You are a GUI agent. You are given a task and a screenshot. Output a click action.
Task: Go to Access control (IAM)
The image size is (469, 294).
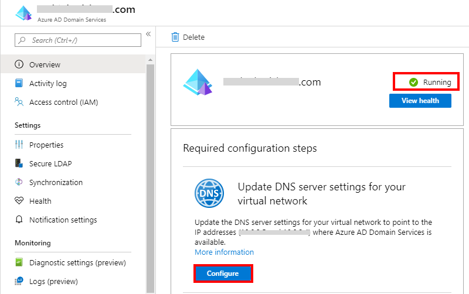point(64,102)
